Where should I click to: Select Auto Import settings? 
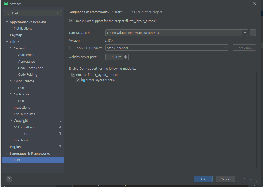click(27, 55)
